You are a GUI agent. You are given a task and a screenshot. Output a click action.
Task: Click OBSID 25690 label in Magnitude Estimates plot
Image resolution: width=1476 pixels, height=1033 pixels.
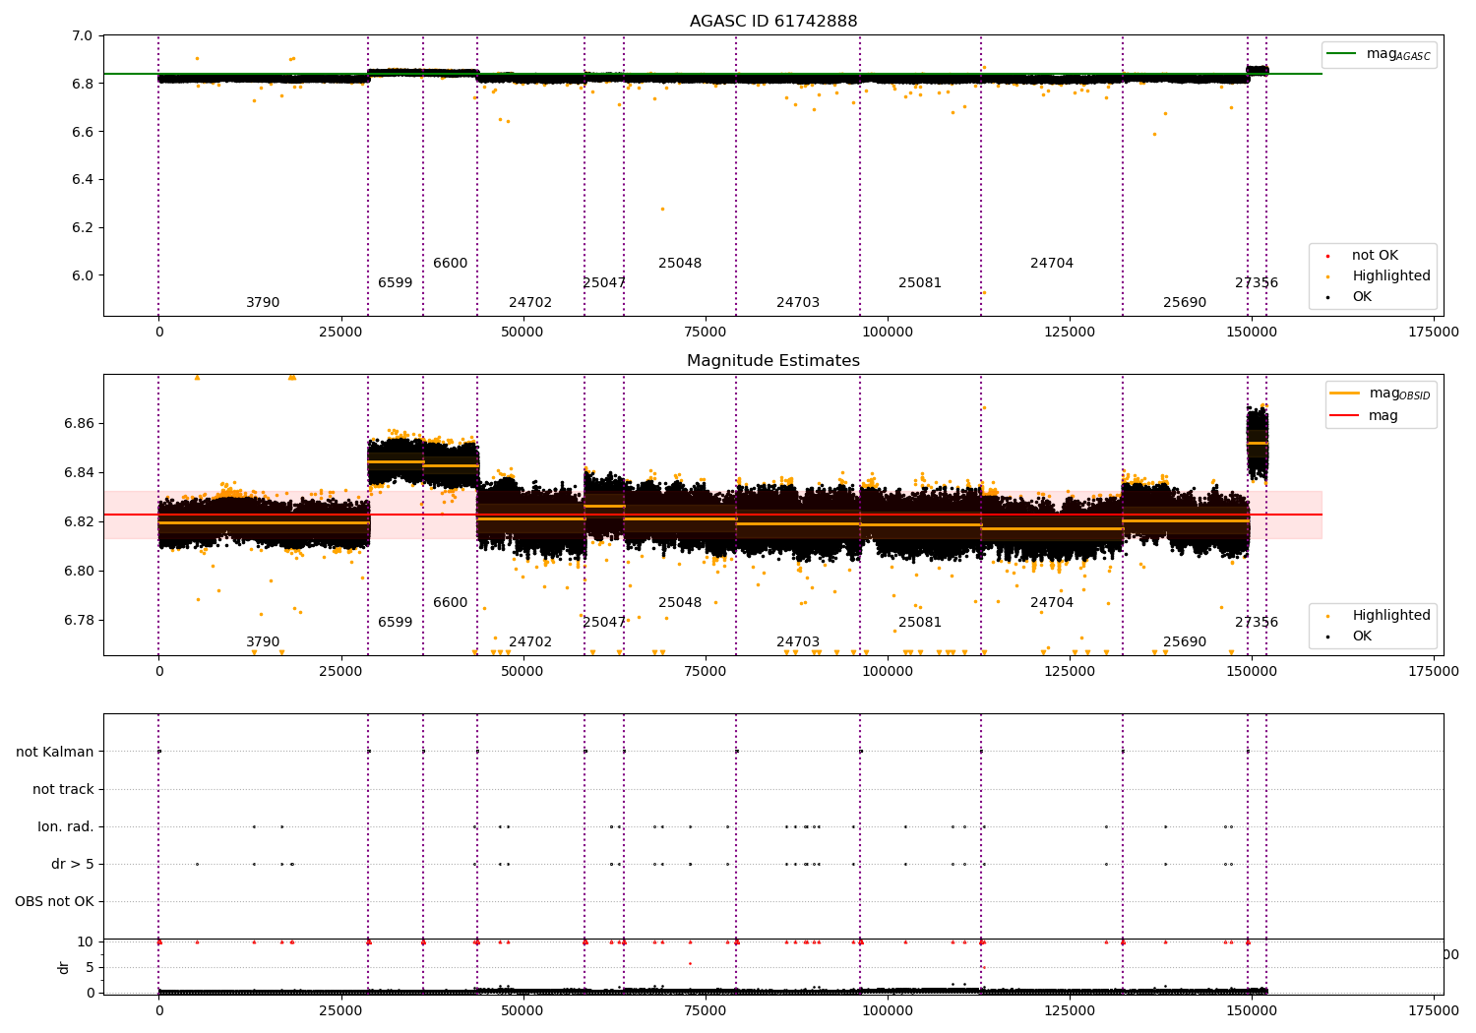(x=1185, y=642)
